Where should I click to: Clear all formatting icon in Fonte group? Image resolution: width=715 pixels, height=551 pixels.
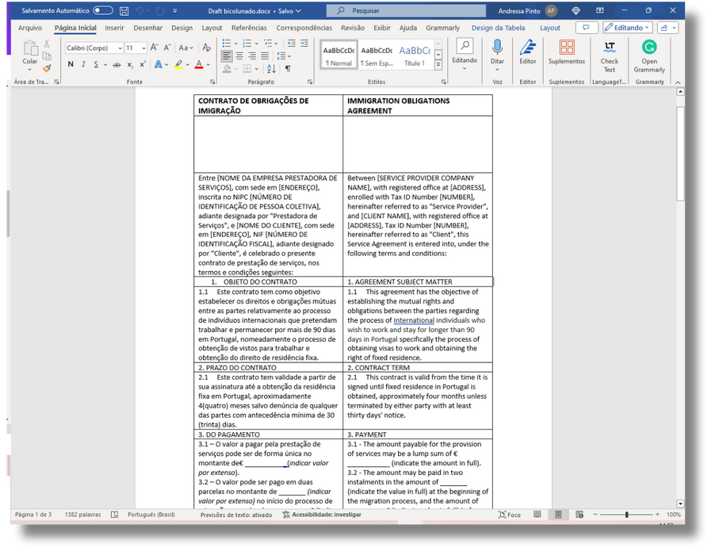click(207, 48)
